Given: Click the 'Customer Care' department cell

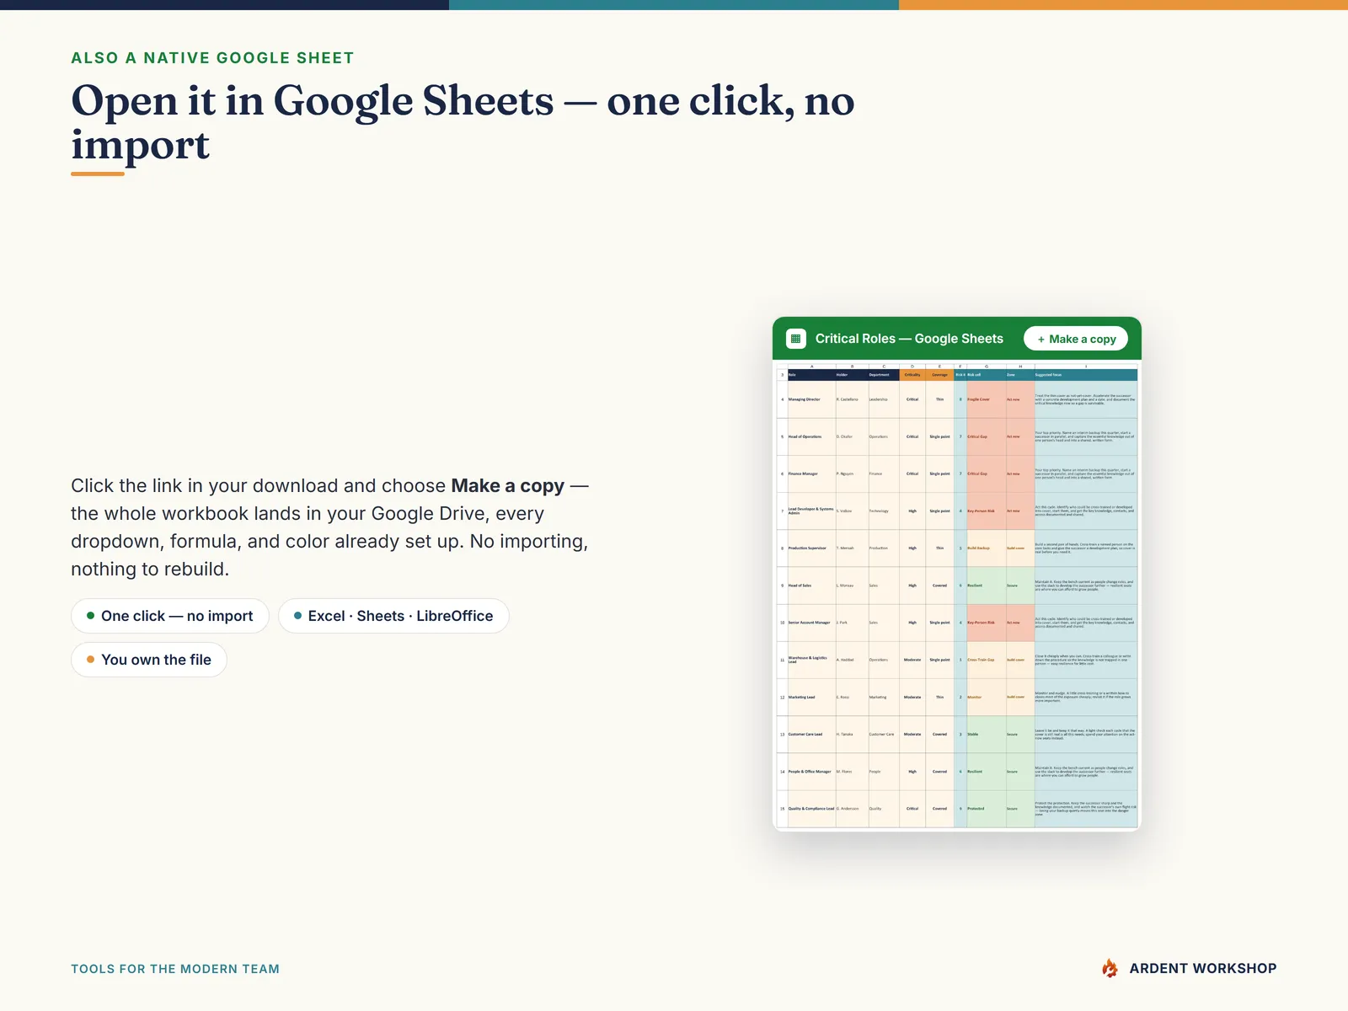Looking at the screenshot, I should pos(883,734).
